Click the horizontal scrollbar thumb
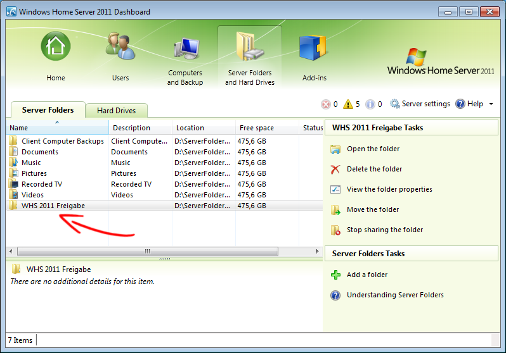The image size is (506, 353). [148, 251]
